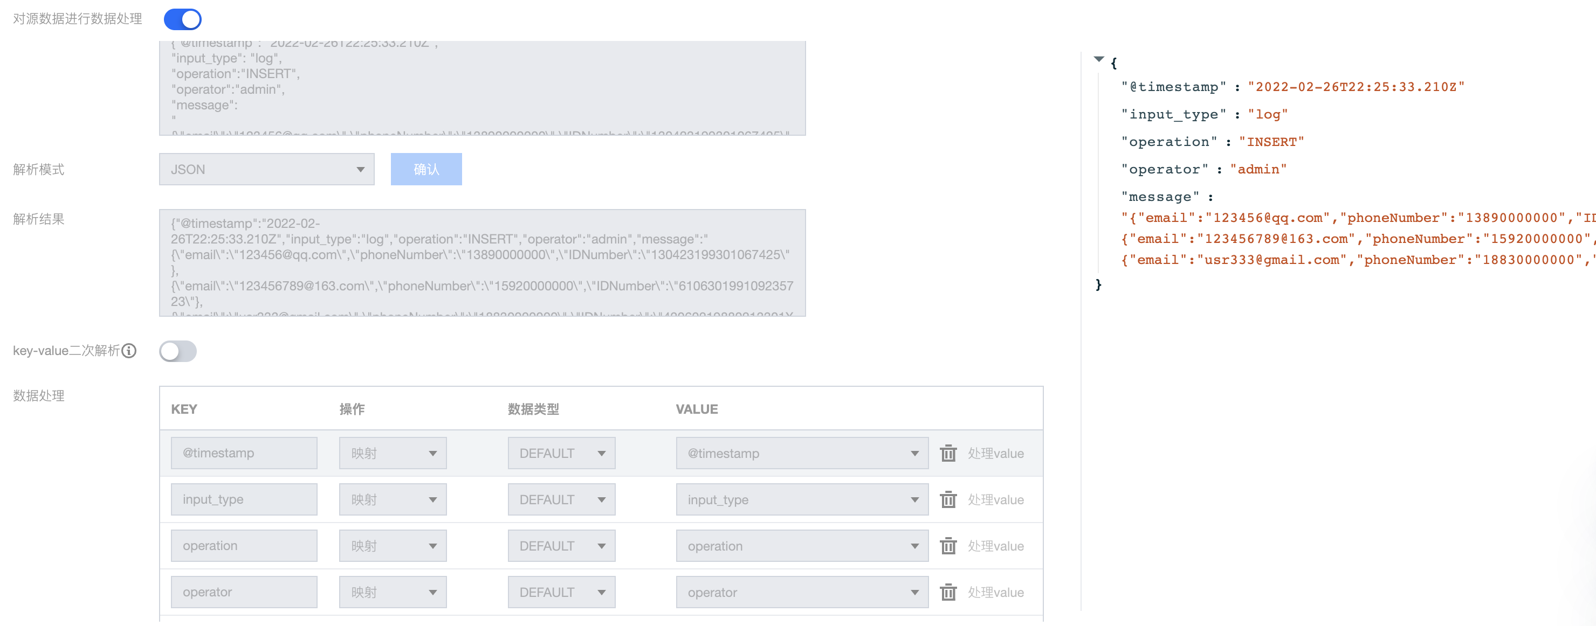This screenshot has width=1596, height=626.
Task: Open info icon next to key-value二次解析
Action: 129,351
